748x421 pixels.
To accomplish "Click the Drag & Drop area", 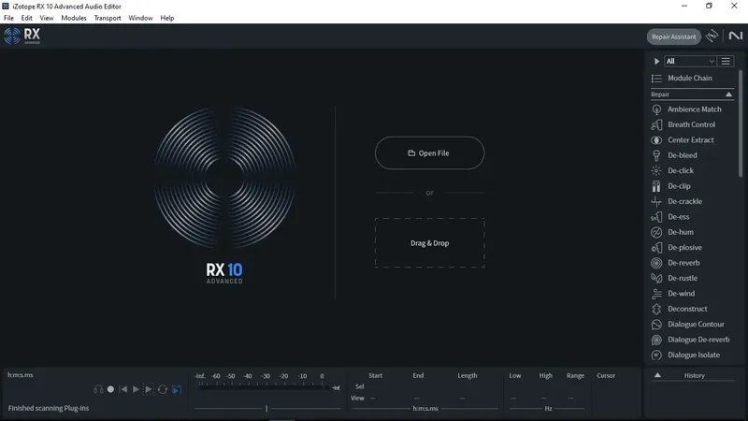I will (429, 243).
